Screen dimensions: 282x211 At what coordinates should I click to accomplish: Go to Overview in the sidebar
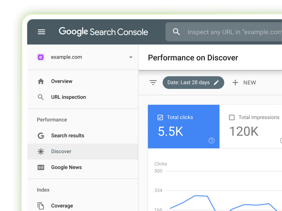pyautogui.click(x=62, y=81)
